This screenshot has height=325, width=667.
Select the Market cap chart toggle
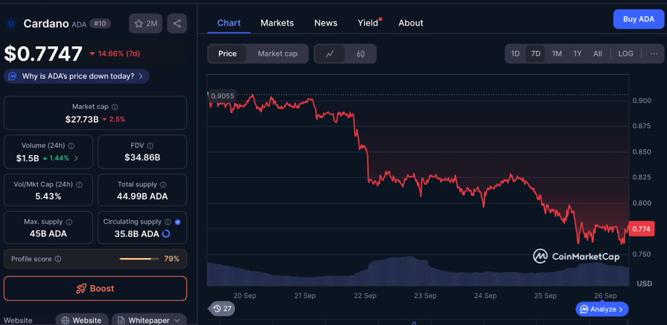(277, 53)
